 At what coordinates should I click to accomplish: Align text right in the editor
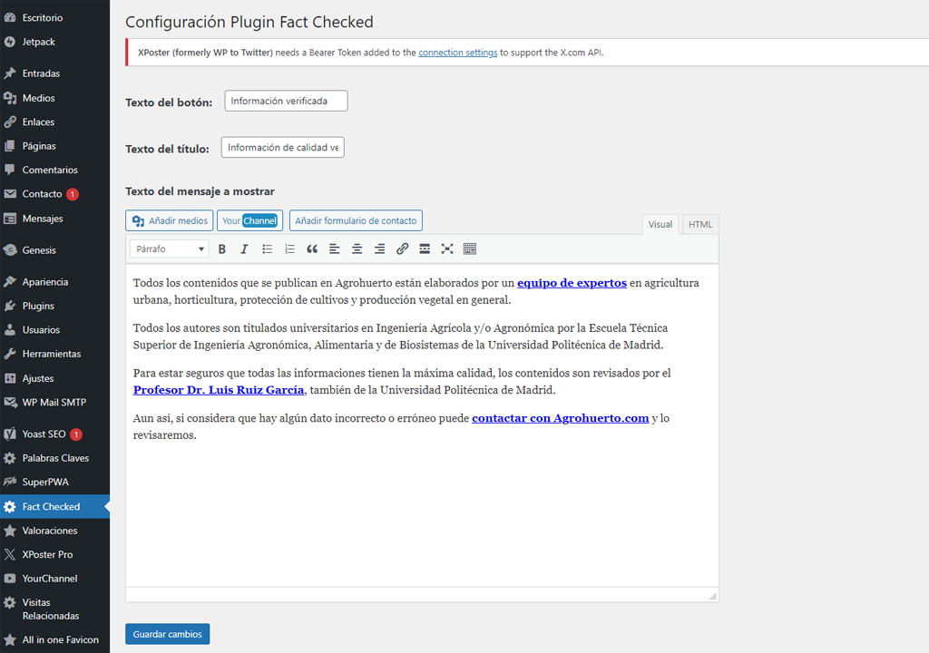(380, 249)
